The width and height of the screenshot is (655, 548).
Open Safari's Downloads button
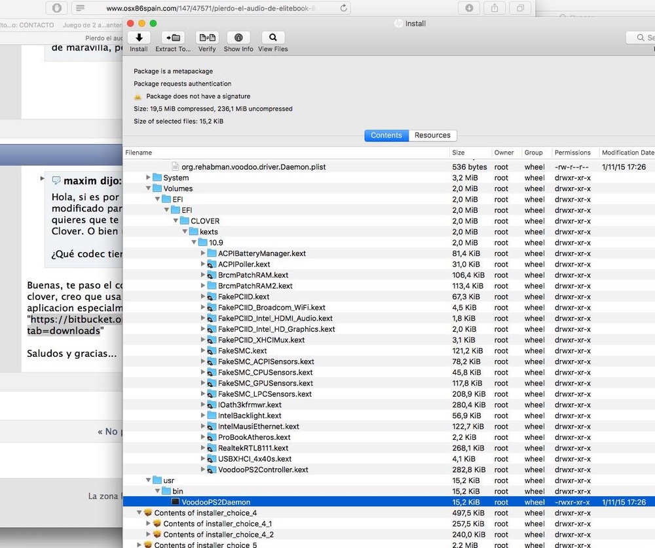tap(469, 8)
